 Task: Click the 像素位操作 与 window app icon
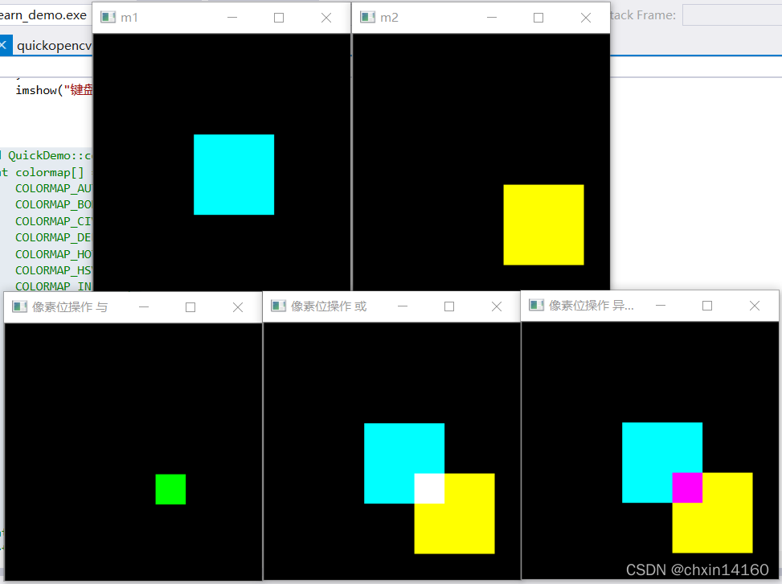(19, 306)
